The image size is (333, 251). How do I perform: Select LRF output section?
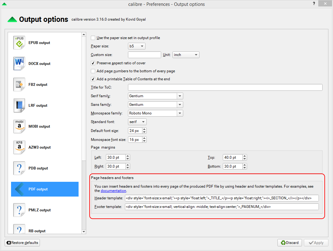pos(45,106)
